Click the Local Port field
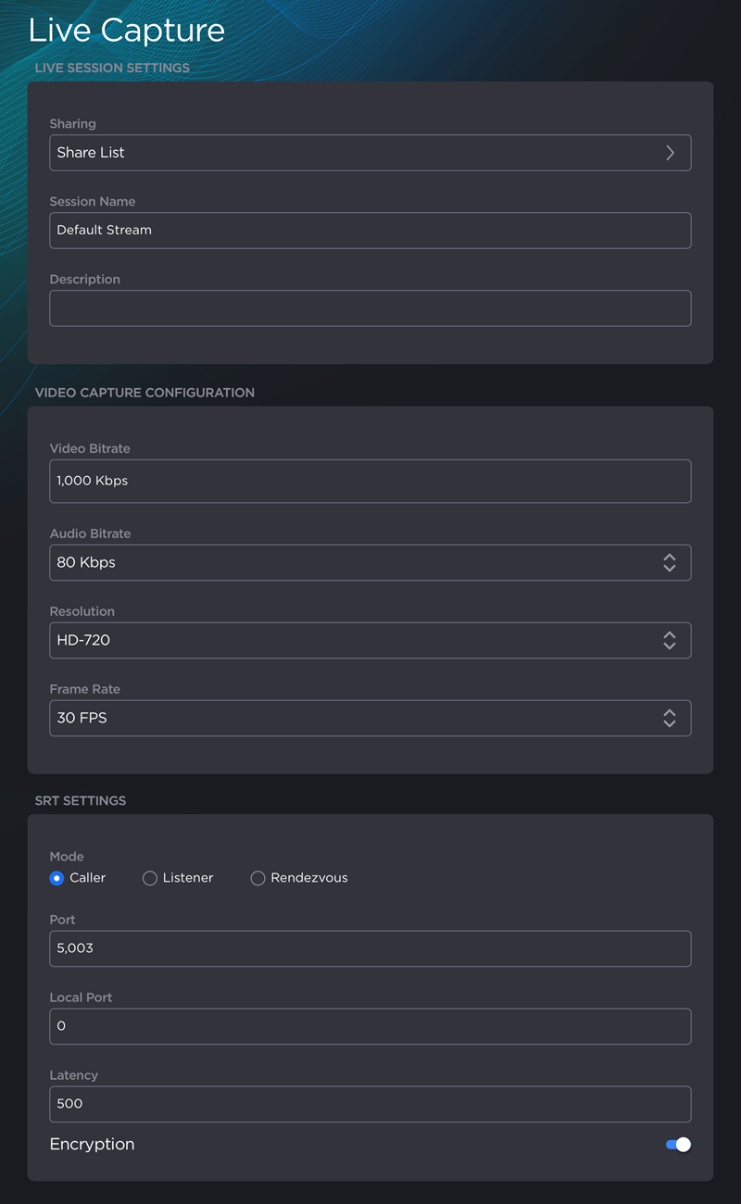This screenshot has height=1204, width=741. coord(370,1026)
